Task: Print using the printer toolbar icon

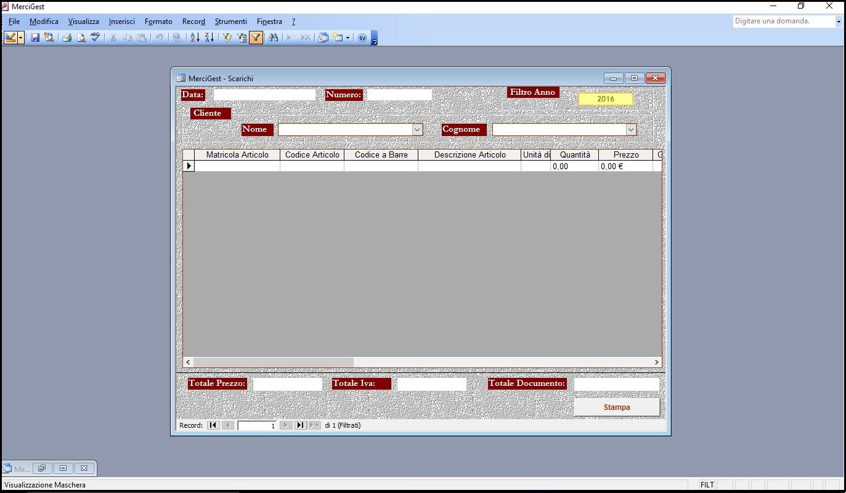Action: pos(66,38)
